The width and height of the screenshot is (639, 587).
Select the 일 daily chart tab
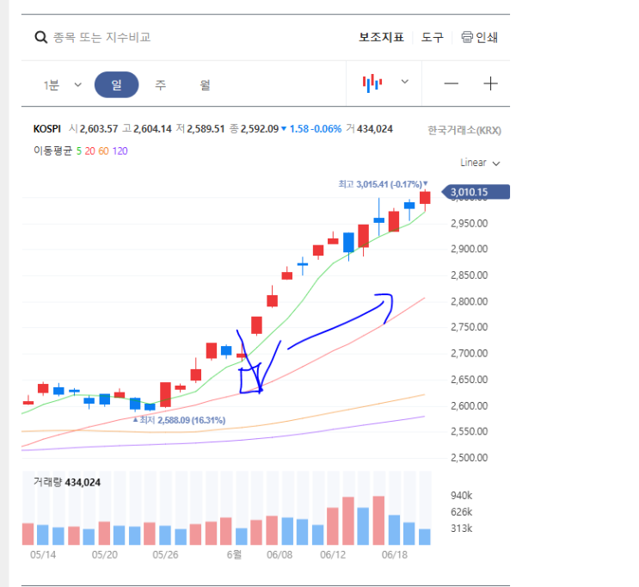[x=117, y=85]
